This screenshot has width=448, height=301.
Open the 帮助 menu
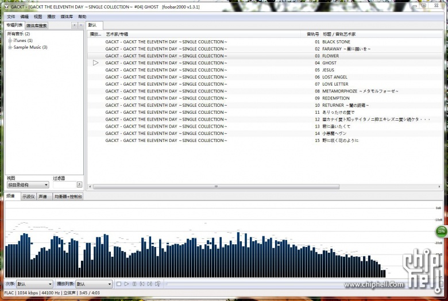click(x=82, y=17)
